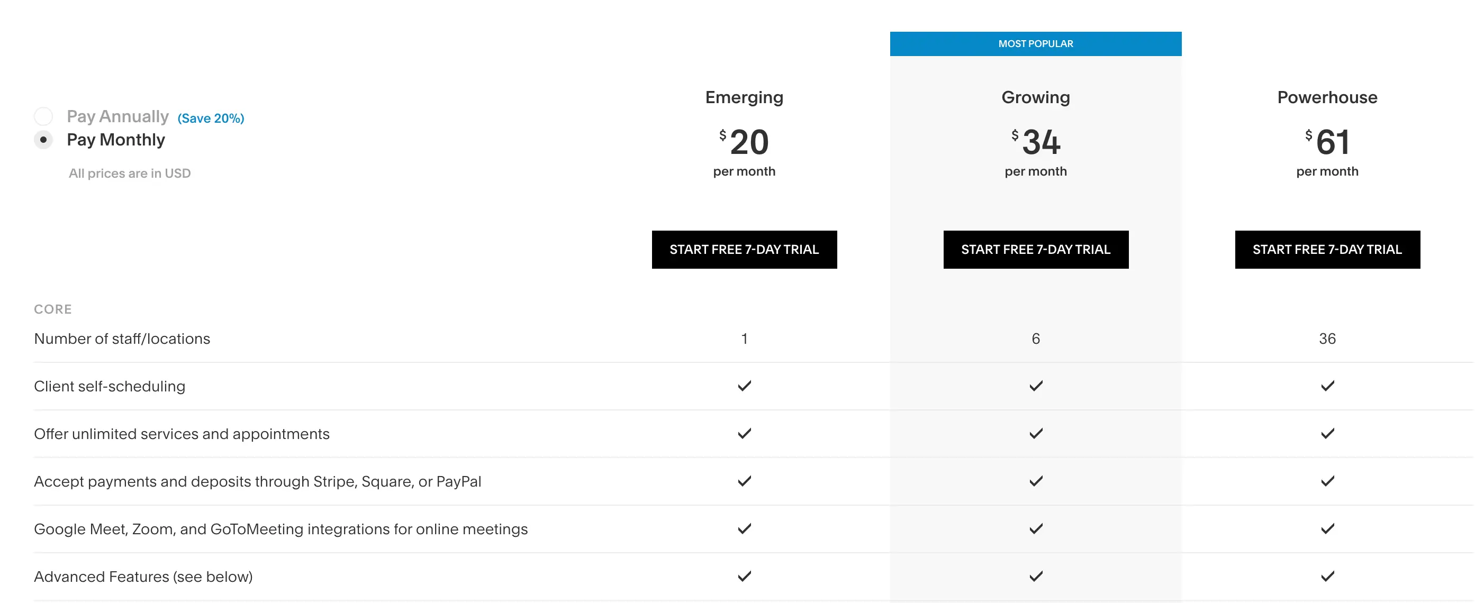Image resolution: width=1484 pixels, height=603 pixels.
Task: Click the Number of staff/locations row label
Action: 122,339
